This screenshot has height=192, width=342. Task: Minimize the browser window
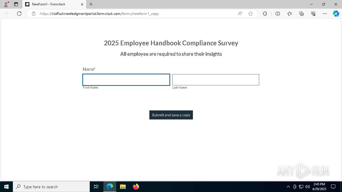coord(311,4)
